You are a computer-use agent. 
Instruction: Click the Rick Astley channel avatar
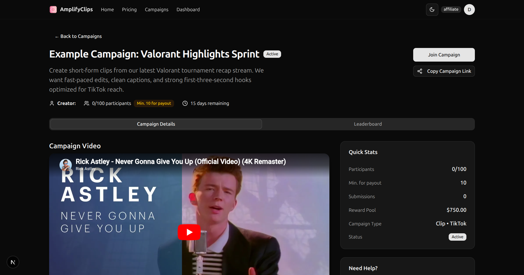[65, 165]
